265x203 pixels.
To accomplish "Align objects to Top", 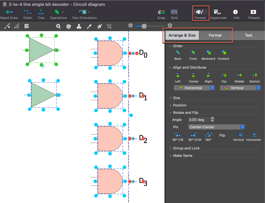I will click(224, 78).
